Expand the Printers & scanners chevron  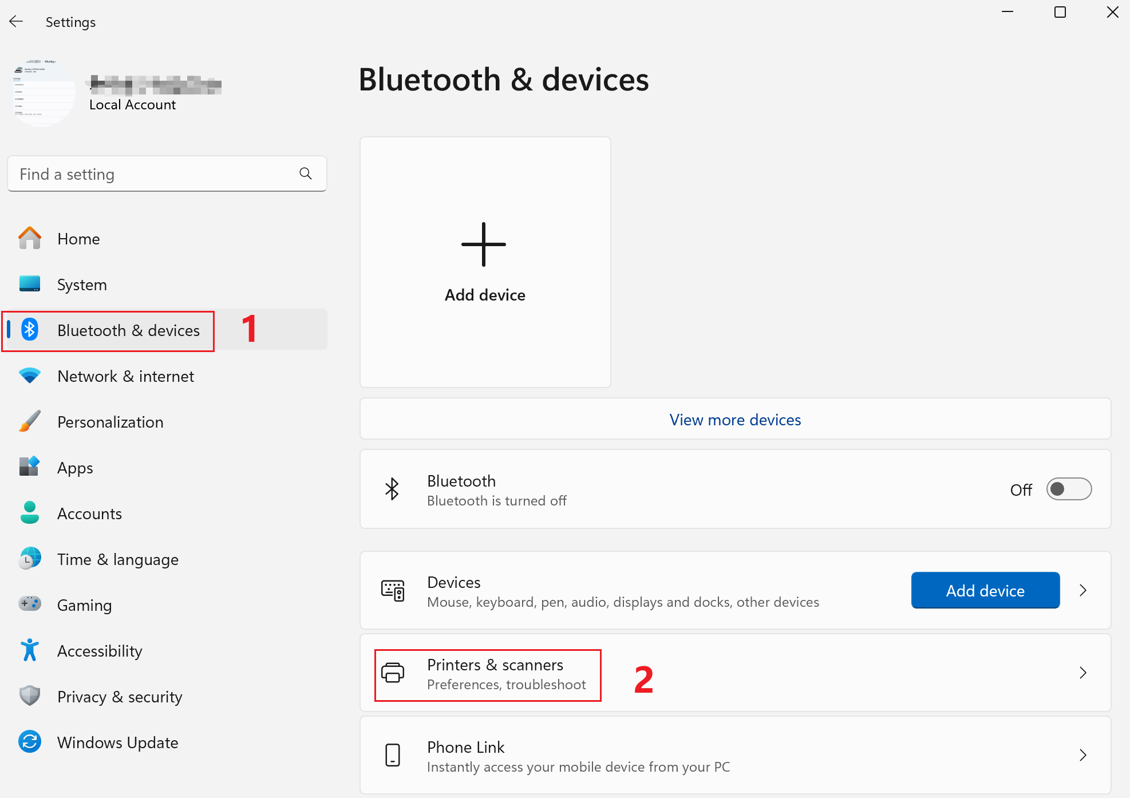[x=1082, y=673]
